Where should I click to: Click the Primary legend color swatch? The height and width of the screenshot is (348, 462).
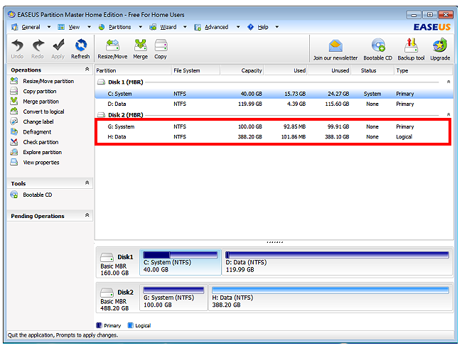[99, 325]
